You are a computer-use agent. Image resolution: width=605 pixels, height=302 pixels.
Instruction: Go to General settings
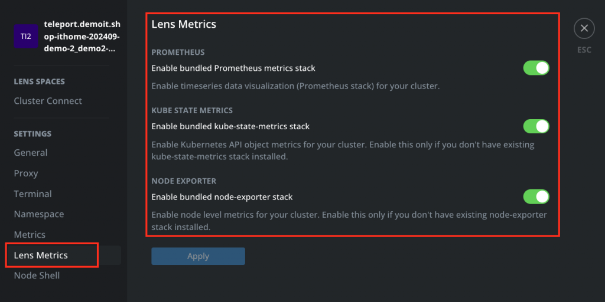(31, 153)
